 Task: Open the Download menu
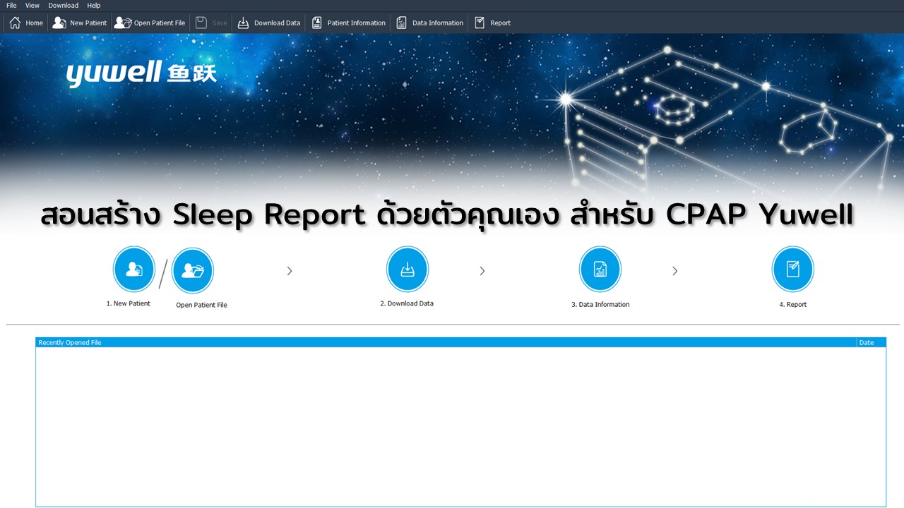pyautogui.click(x=64, y=6)
